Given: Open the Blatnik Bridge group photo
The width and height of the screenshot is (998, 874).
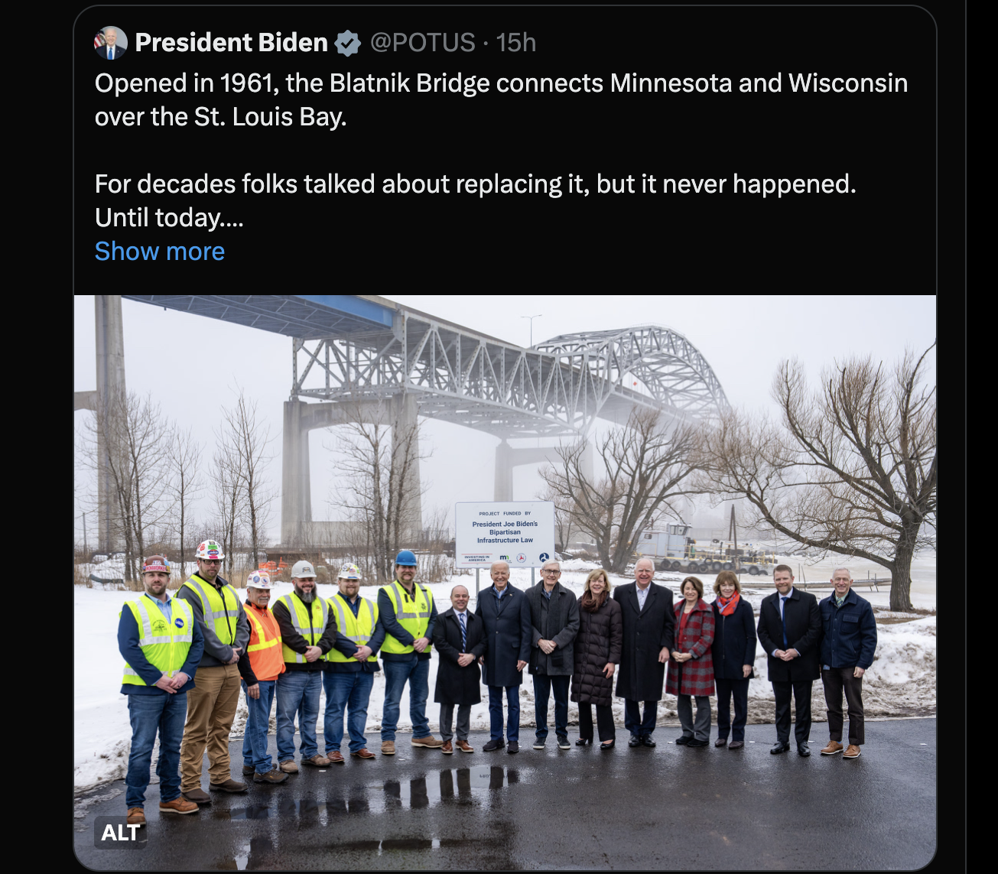Looking at the screenshot, I should (505, 583).
